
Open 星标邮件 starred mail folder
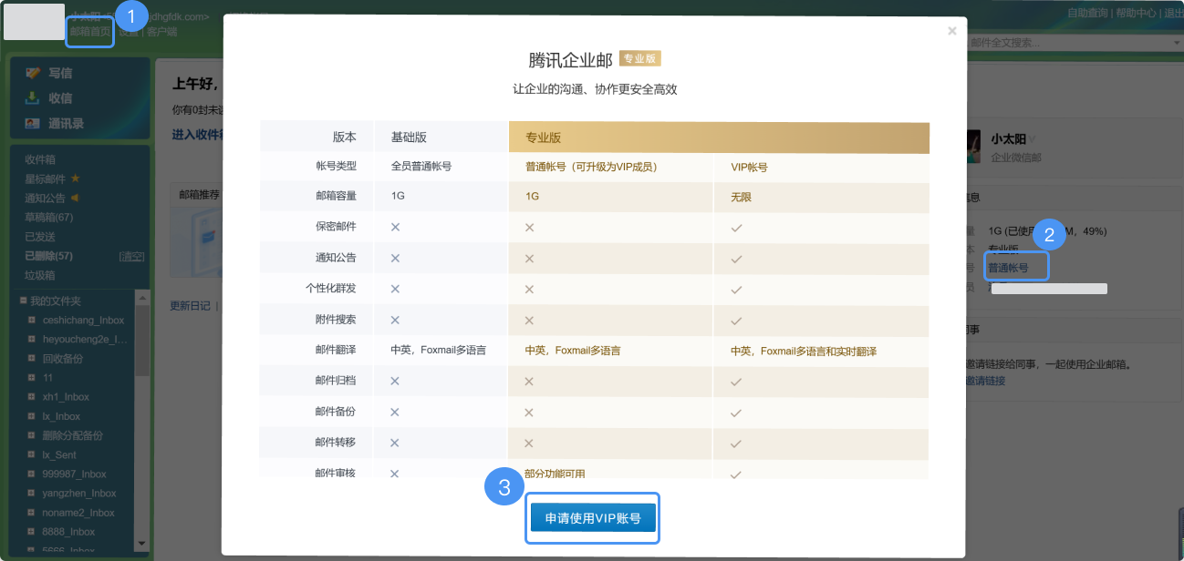click(x=46, y=178)
